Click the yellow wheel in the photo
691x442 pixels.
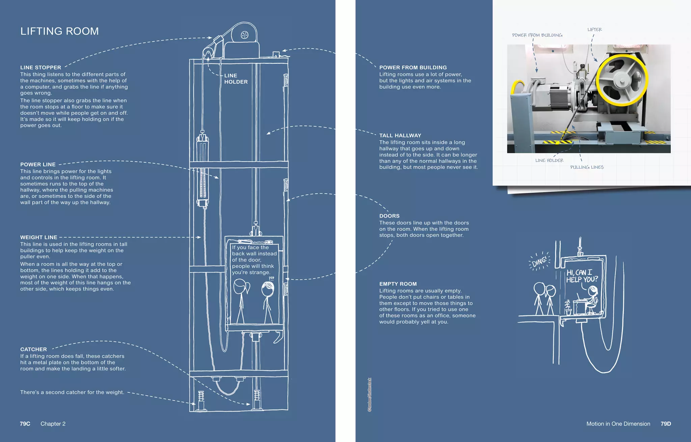[621, 80]
